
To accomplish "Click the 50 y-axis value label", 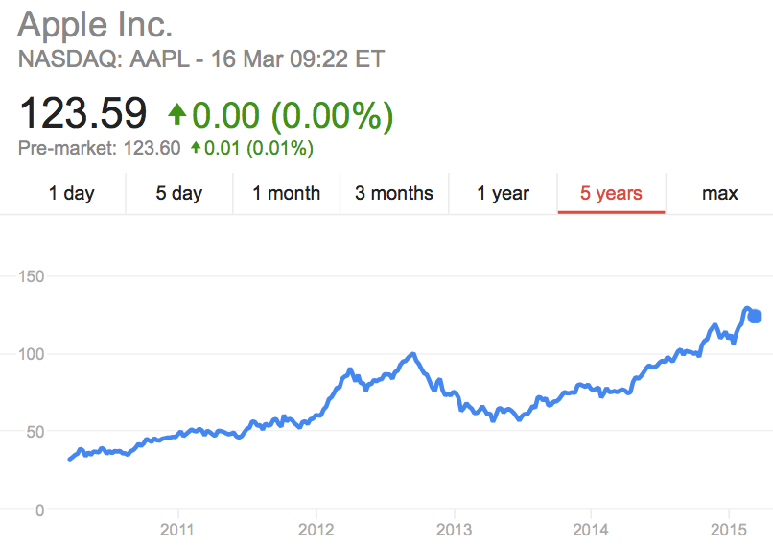I will tap(35, 432).
